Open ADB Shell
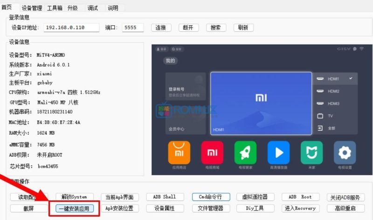This screenshot has width=373, height=220. point(165,197)
